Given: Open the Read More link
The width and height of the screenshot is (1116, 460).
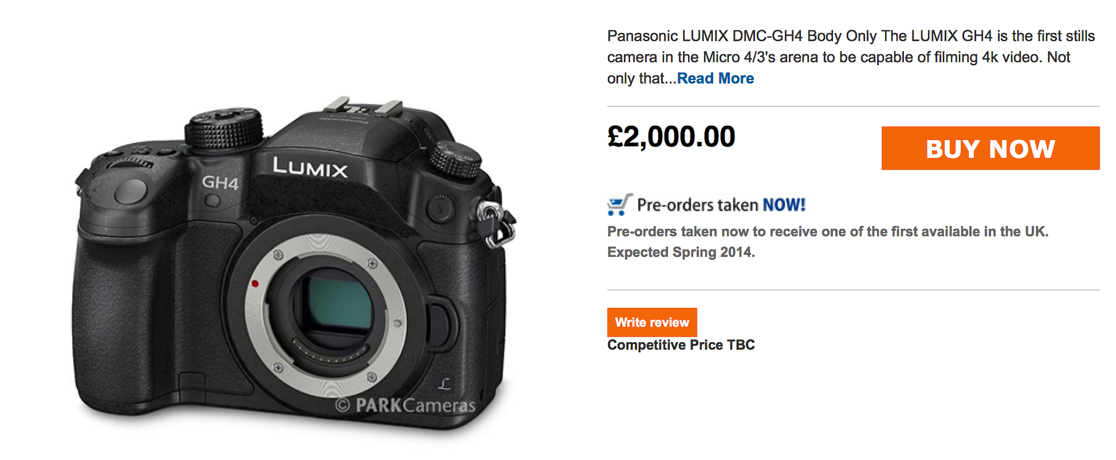Looking at the screenshot, I should point(716,78).
